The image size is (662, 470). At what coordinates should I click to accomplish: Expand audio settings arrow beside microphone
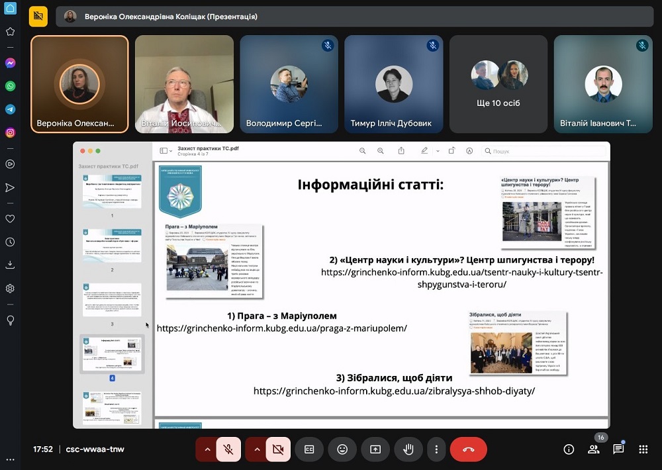tap(207, 449)
